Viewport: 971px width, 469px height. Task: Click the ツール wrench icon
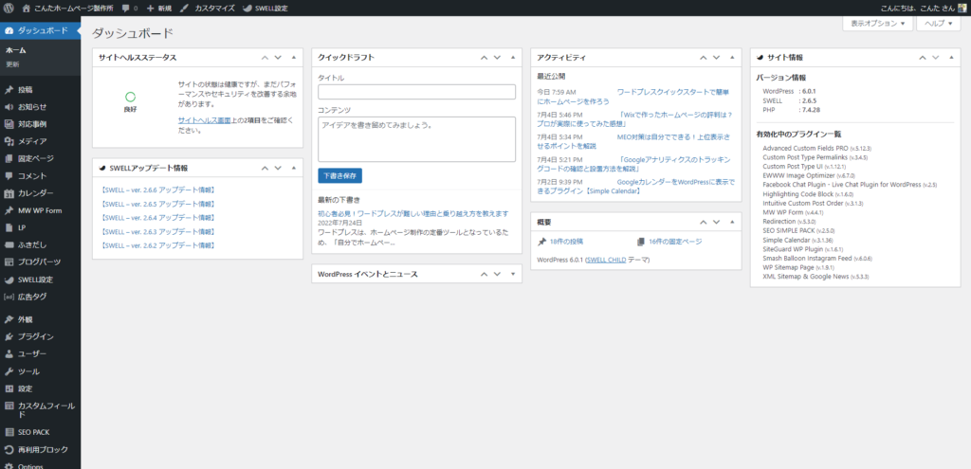pyautogui.click(x=9, y=371)
